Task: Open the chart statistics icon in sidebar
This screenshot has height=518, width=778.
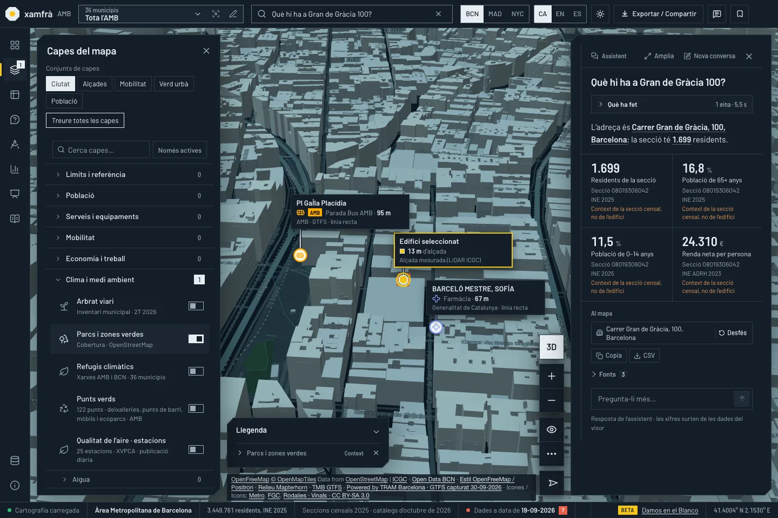Action: [15, 169]
